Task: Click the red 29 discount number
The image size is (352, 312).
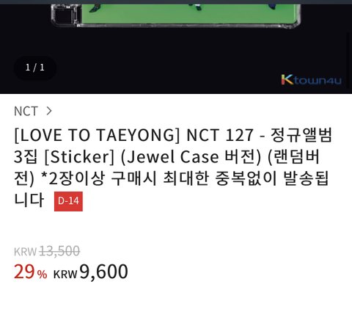Action: click(x=24, y=272)
